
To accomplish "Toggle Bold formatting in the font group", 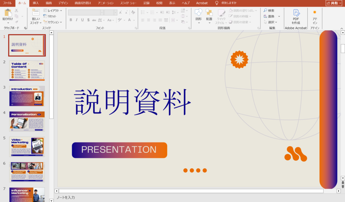I will coord(71,20).
